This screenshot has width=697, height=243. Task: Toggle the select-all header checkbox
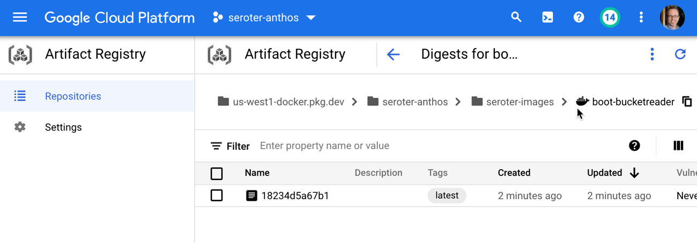[x=217, y=173]
